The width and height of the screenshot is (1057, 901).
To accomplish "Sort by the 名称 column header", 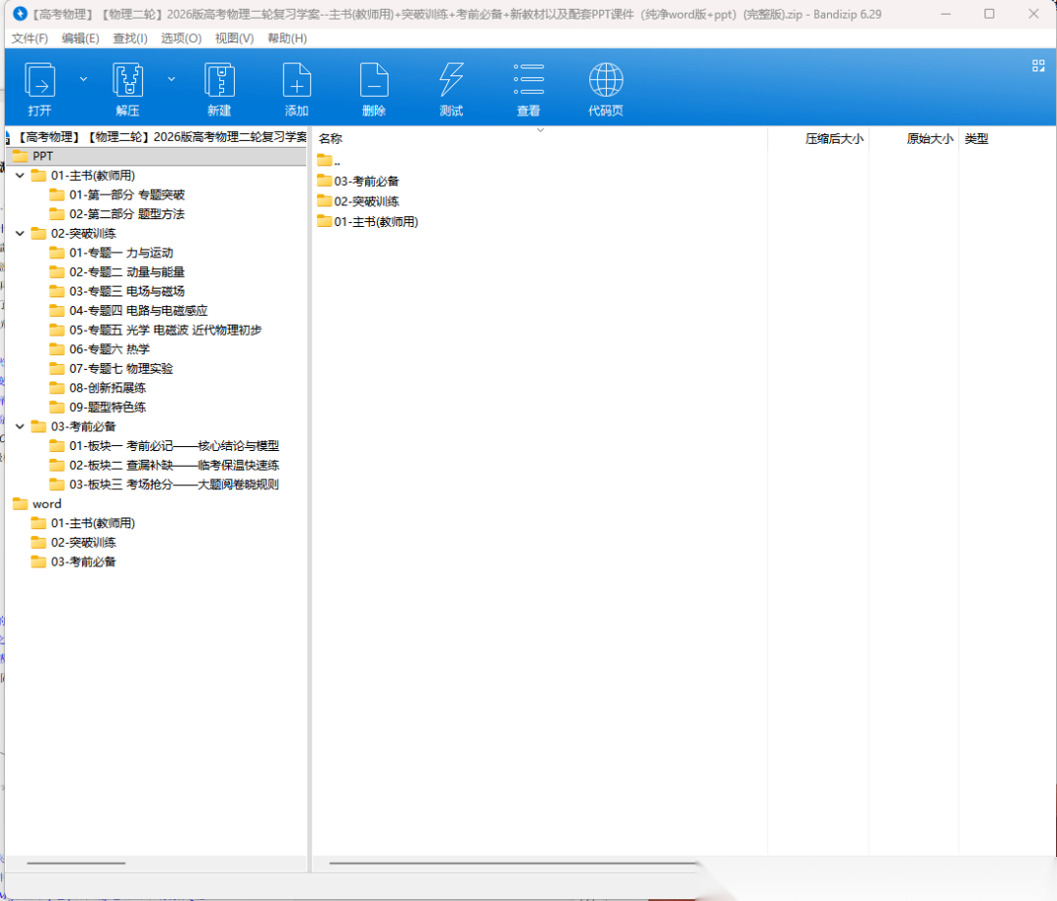I will click(x=331, y=139).
